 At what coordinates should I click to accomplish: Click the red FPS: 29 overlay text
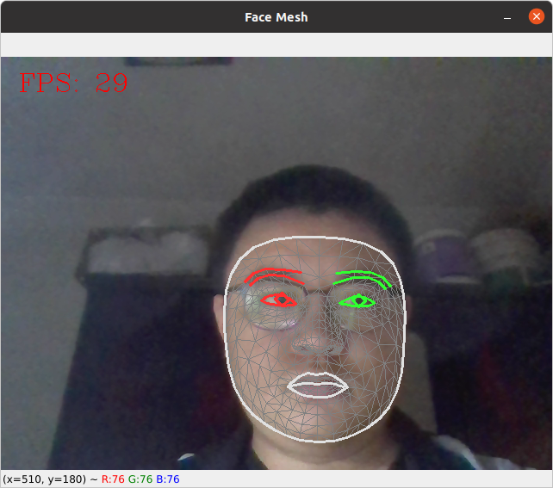[73, 83]
